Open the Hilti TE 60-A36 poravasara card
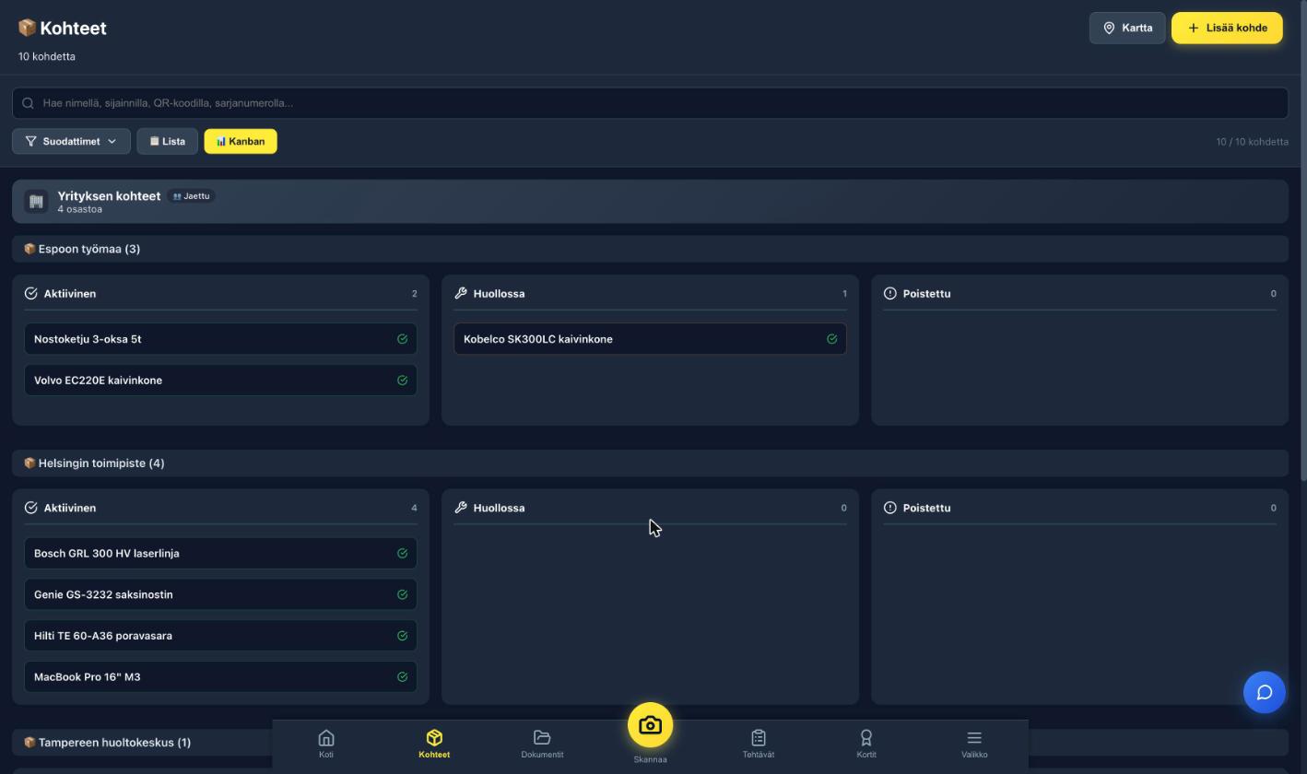Viewport: 1307px width, 774px height. [220, 636]
